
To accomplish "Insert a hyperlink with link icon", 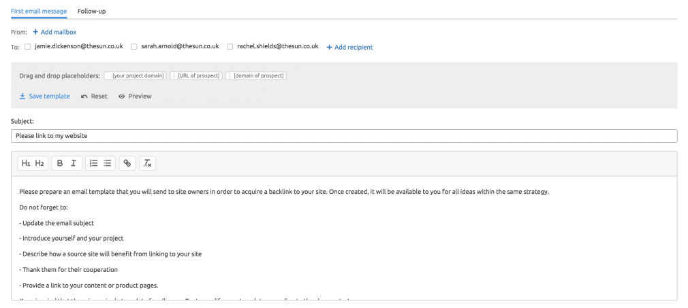I will tap(127, 163).
